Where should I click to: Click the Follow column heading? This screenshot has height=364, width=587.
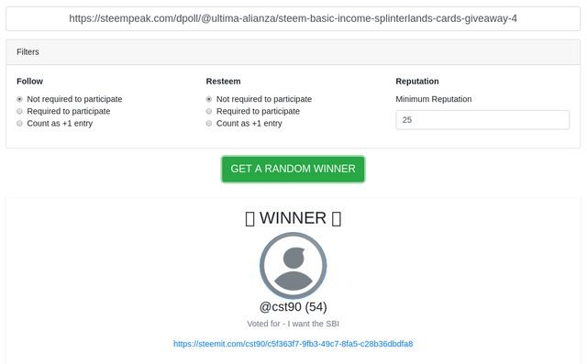pos(29,82)
